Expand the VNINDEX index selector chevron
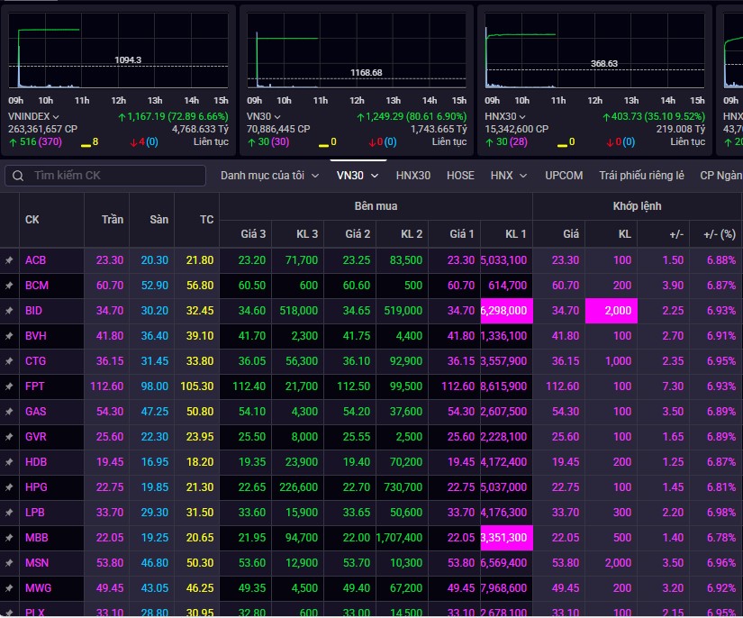Viewport: 743px width, 618px height. [56, 117]
